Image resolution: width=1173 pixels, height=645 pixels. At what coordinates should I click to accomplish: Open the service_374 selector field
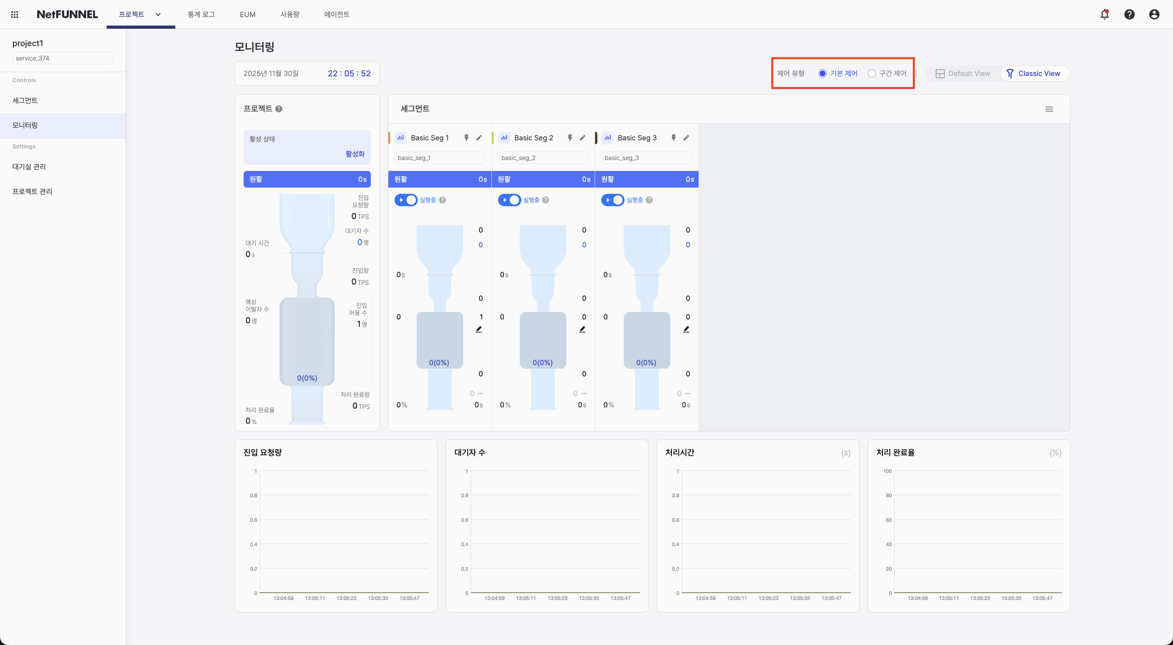point(62,58)
